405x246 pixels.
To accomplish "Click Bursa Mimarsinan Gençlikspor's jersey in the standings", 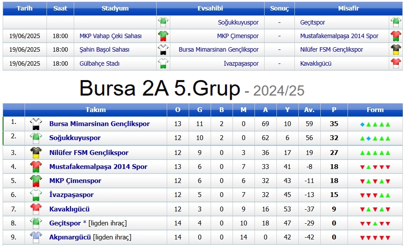I will pos(36,124).
